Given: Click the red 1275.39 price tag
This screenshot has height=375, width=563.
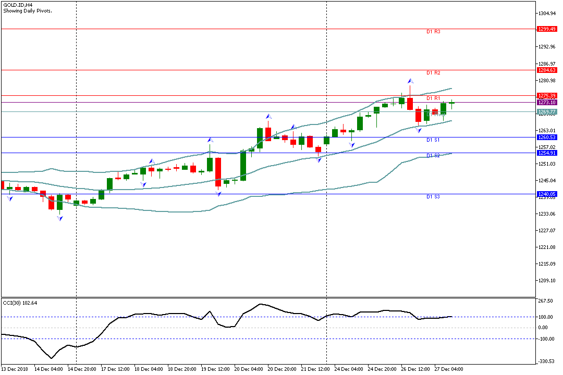Looking at the screenshot, I should pos(547,96).
